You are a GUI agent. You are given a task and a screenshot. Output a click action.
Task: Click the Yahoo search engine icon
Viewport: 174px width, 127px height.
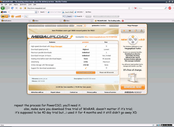135,8
